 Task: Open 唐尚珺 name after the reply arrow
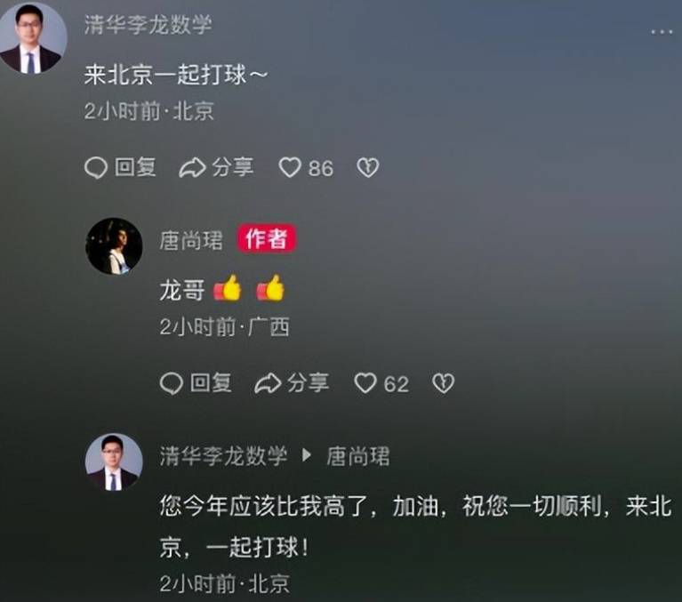[358, 456]
